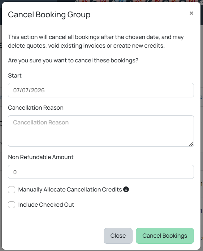Click the Cancellation Reason textarea resize handle
203x251 pixels.
pyautogui.click(x=191, y=144)
